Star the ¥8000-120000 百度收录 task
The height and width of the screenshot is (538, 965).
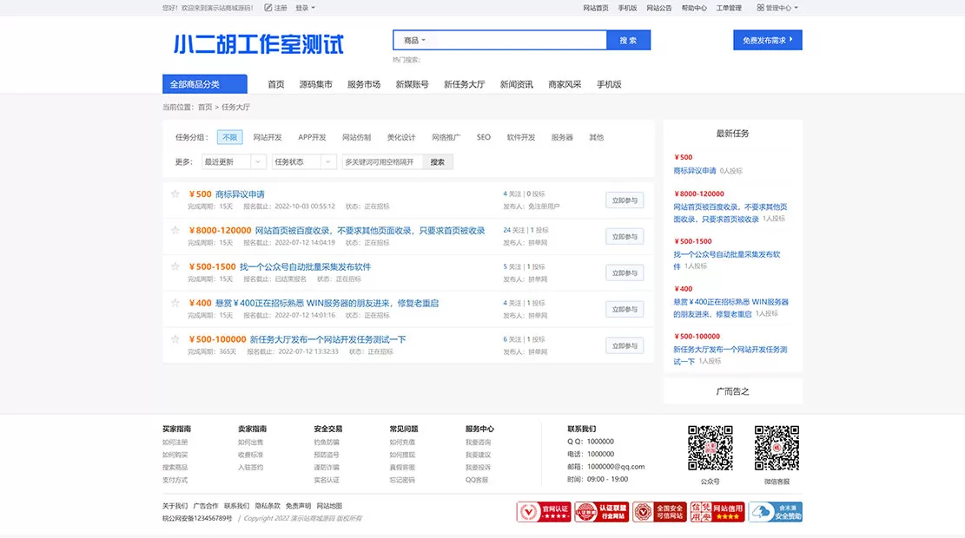tap(175, 230)
